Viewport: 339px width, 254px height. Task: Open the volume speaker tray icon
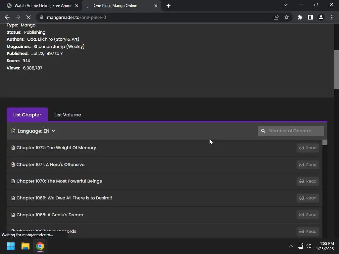tap(309, 246)
